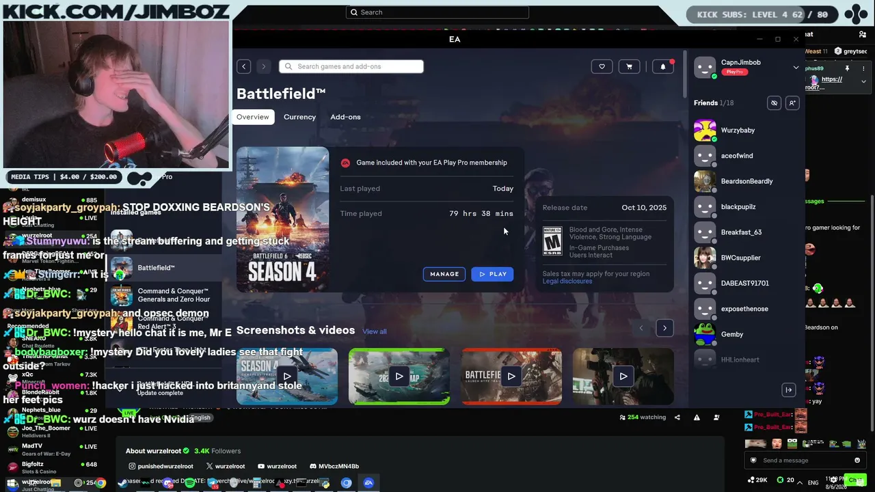
Task: Click the Windows Start button
Action: (11, 483)
